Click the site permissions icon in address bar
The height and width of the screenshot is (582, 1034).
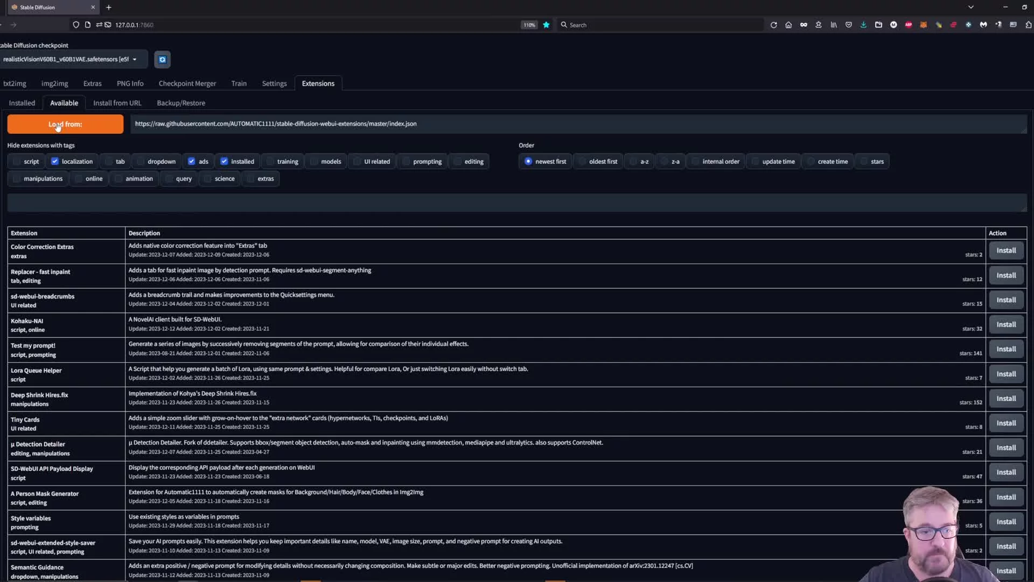click(100, 25)
